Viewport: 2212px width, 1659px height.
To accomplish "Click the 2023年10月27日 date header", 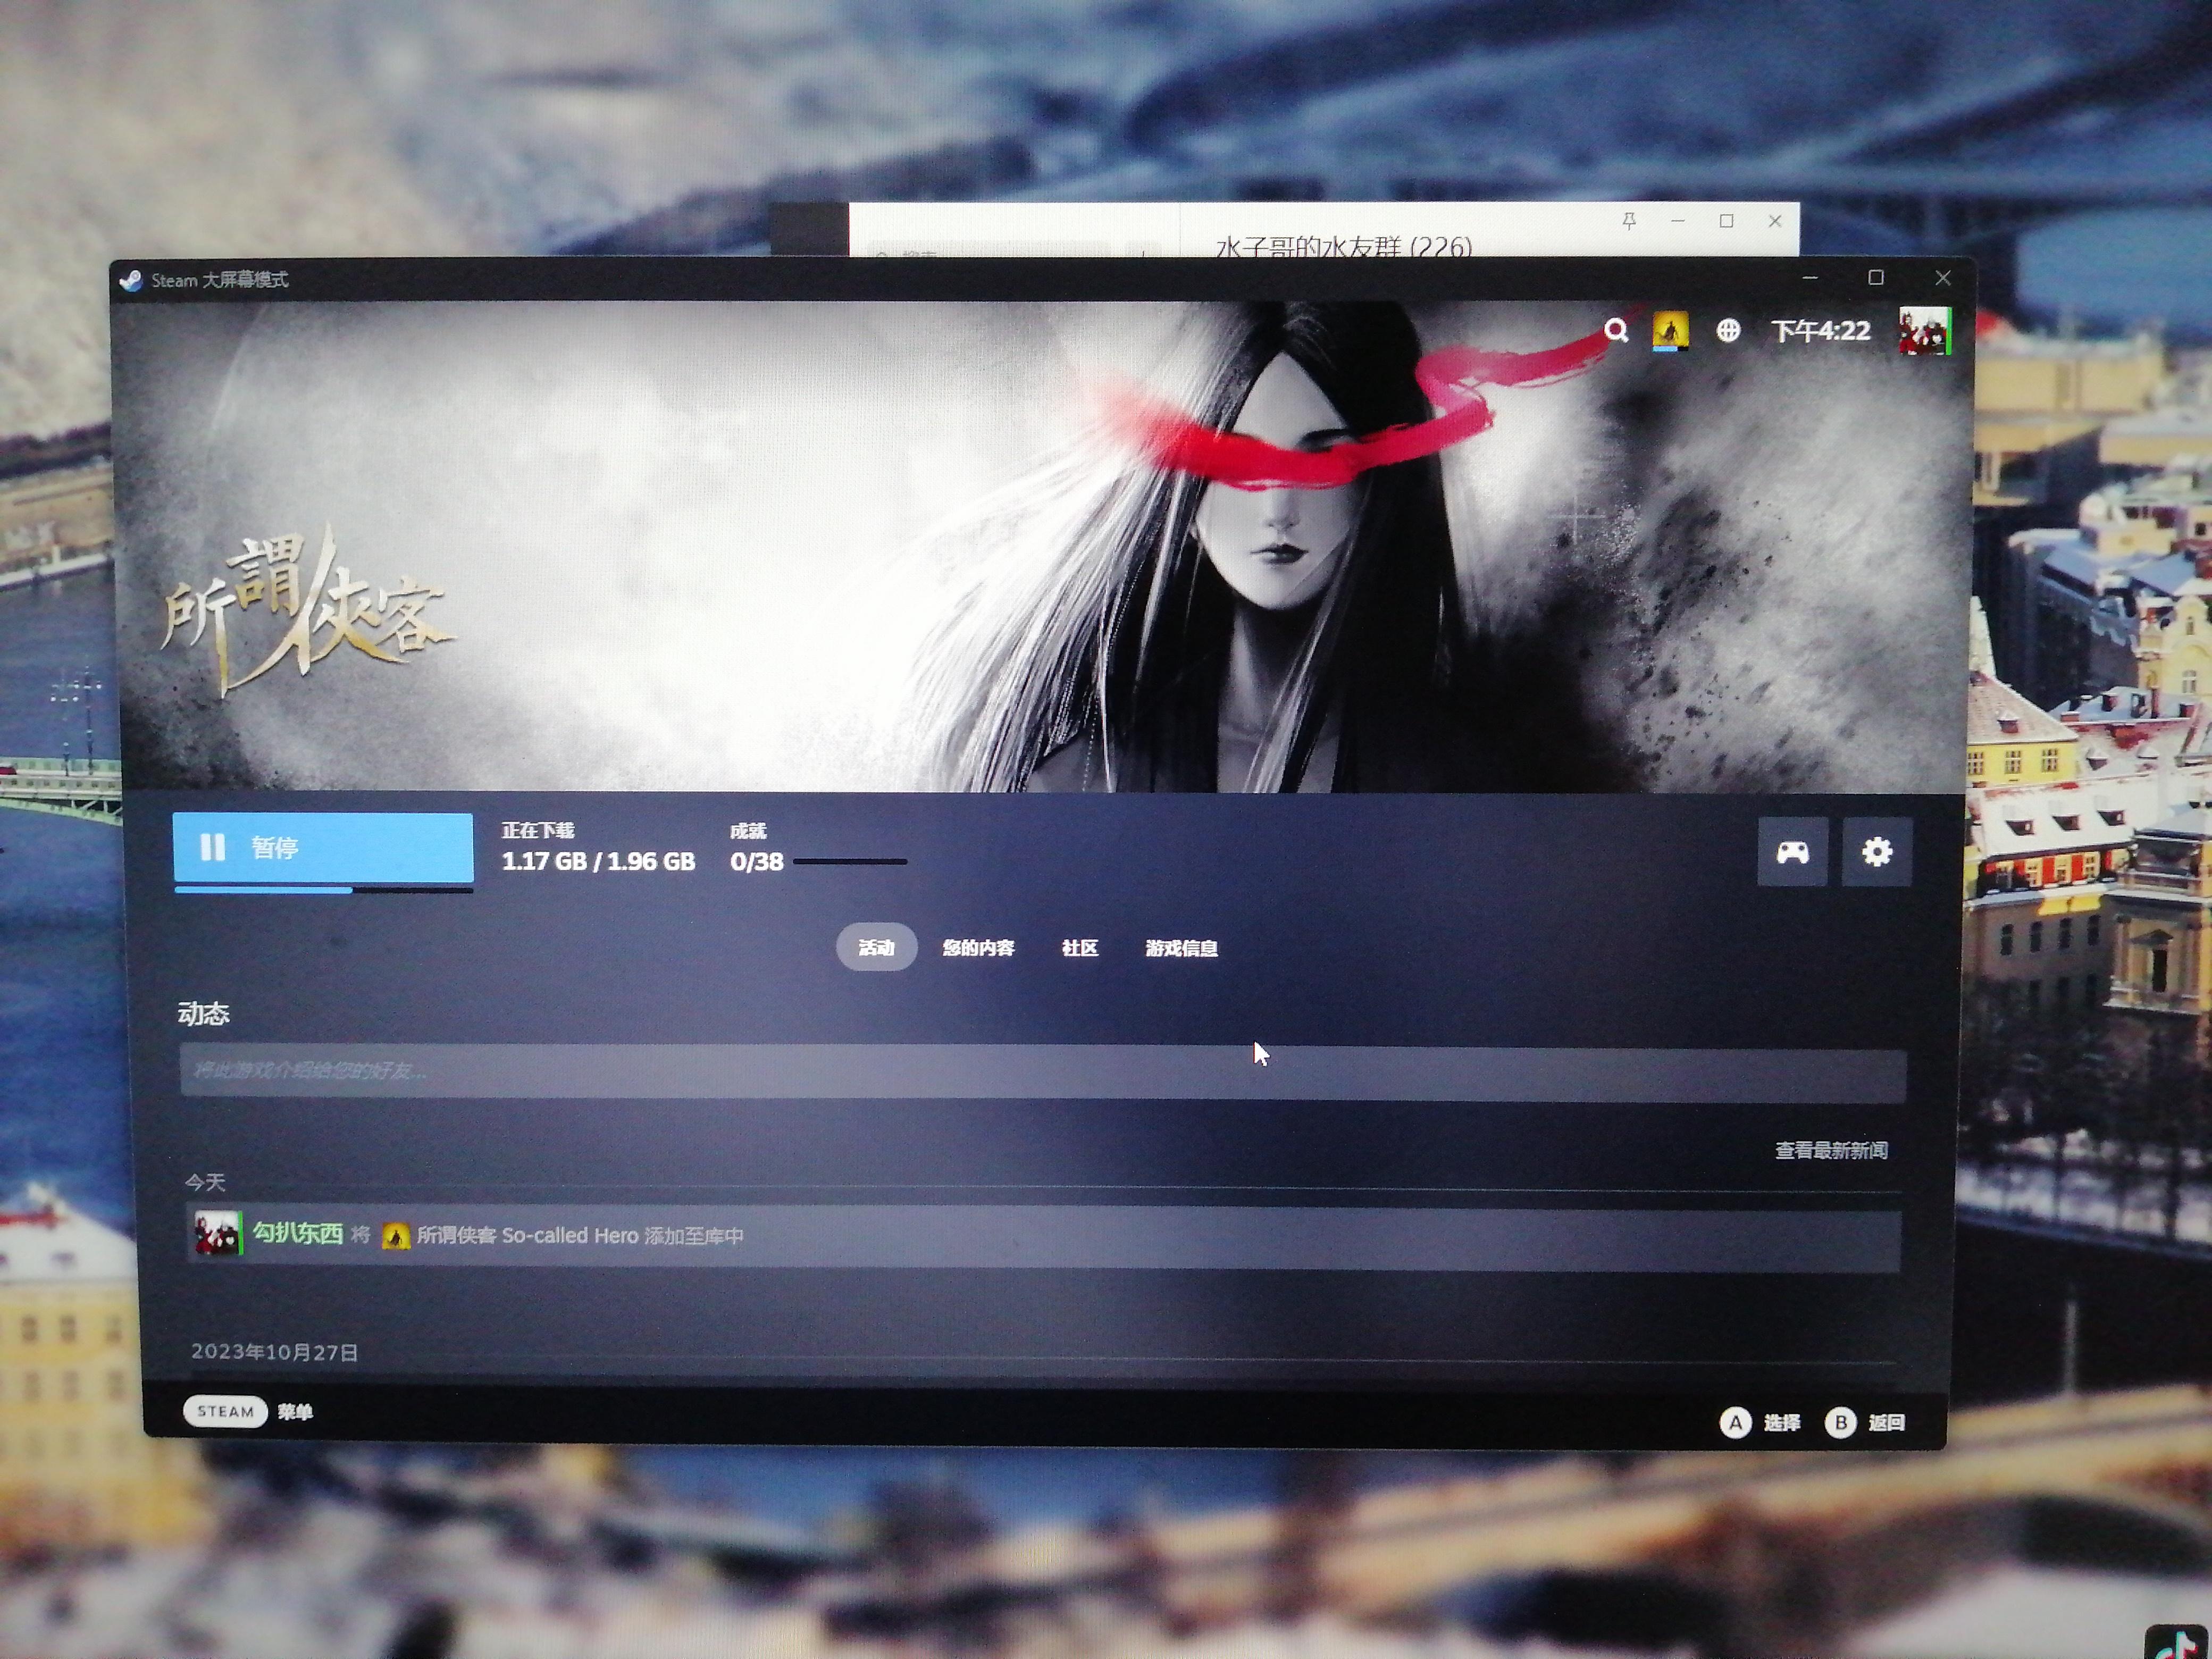I will point(275,1352).
